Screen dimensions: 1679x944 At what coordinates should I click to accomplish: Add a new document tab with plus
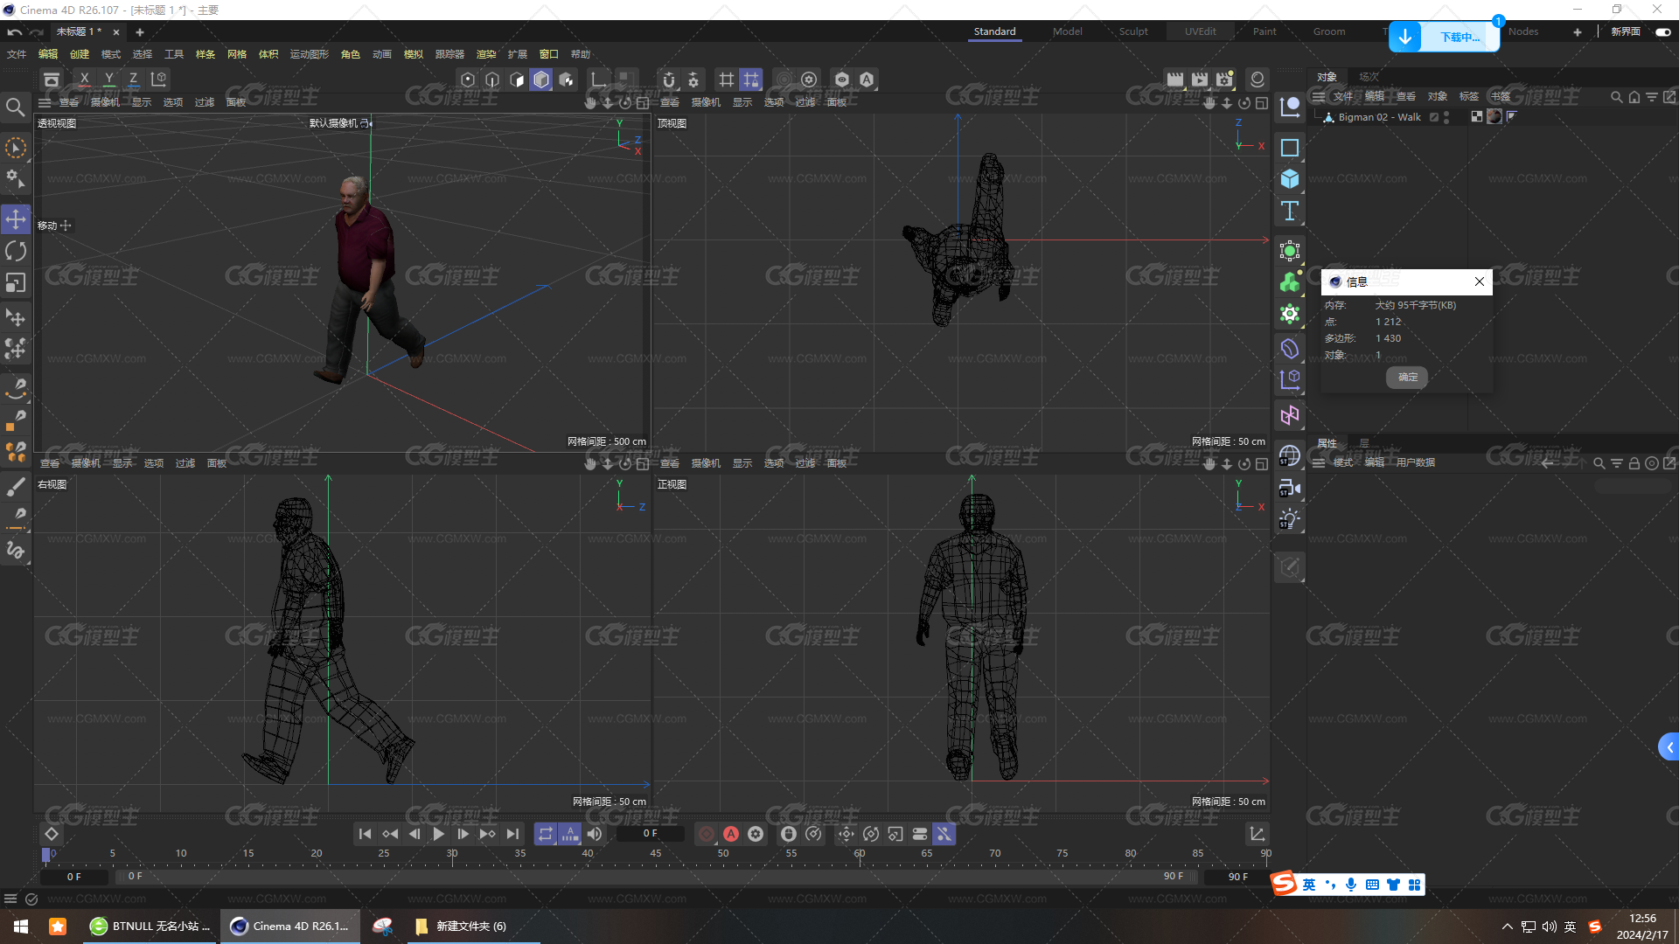click(x=139, y=31)
